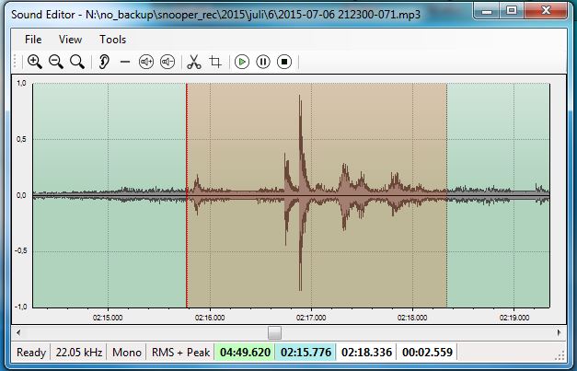Viewport: 577px width, 371px height.
Task: Click the toolbar drag grip handle
Action: [15, 62]
